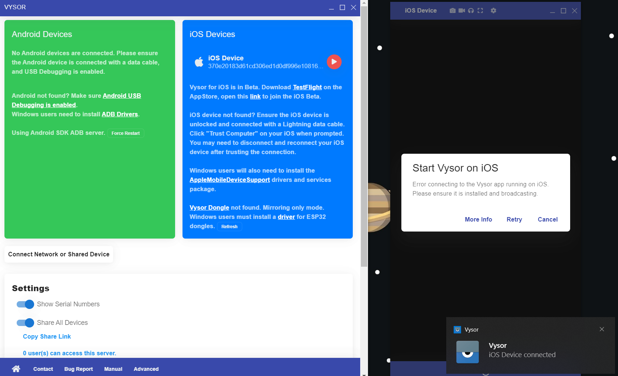Toggle Share All Devices switch

tap(25, 323)
